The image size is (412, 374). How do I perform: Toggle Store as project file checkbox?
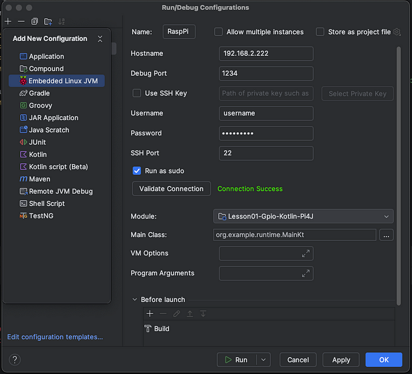pos(320,32)
